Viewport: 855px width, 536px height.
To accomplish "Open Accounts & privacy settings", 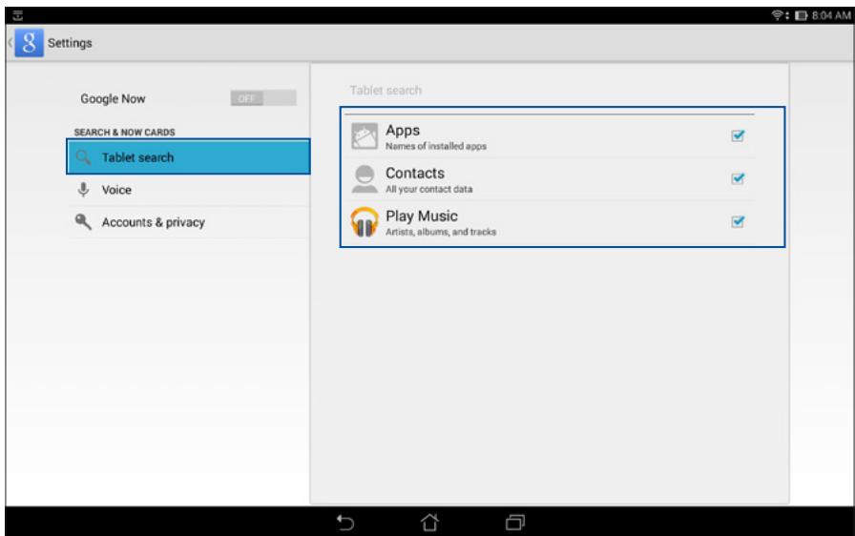I will click(x=188, y=222).
